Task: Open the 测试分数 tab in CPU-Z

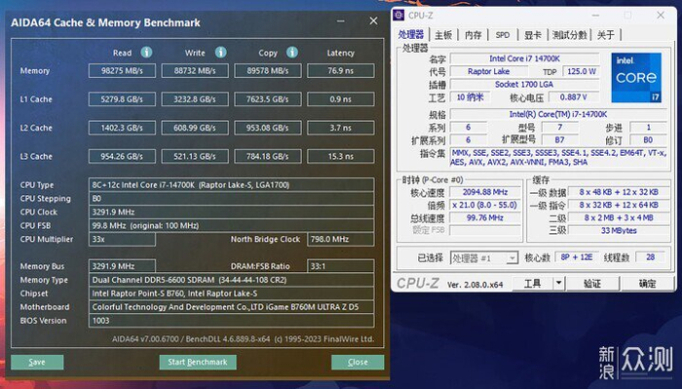Action: tap(569, 35)
